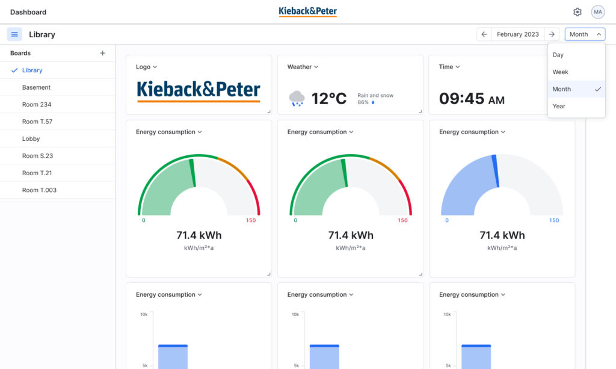The image size is (616, 369).
Task: Choose the checked Month option
Action: click(576, 89)
